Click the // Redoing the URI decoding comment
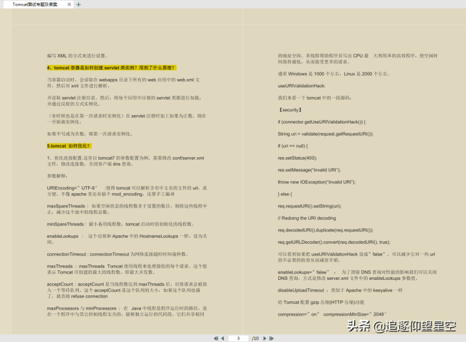466x342 pixels. pyautogui.click(x=307, y=218)
